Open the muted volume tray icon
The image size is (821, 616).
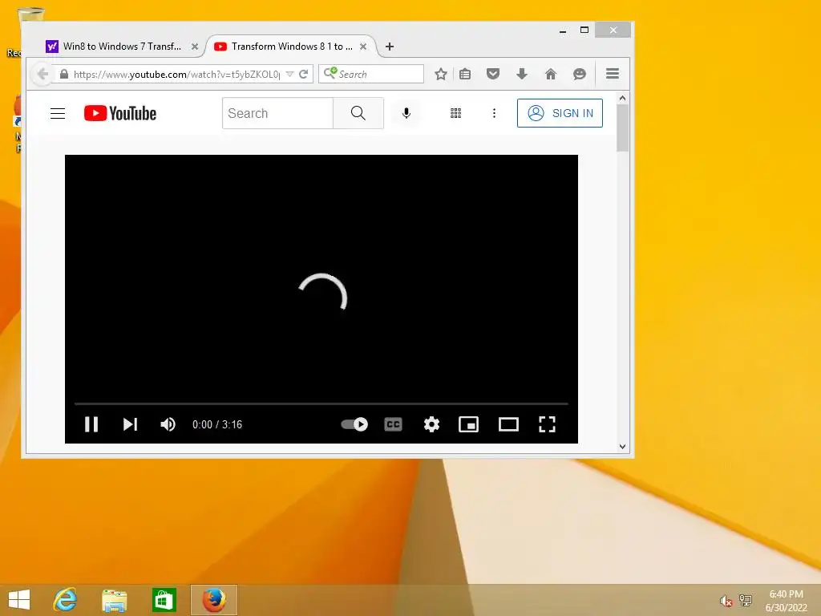(726, 601)
